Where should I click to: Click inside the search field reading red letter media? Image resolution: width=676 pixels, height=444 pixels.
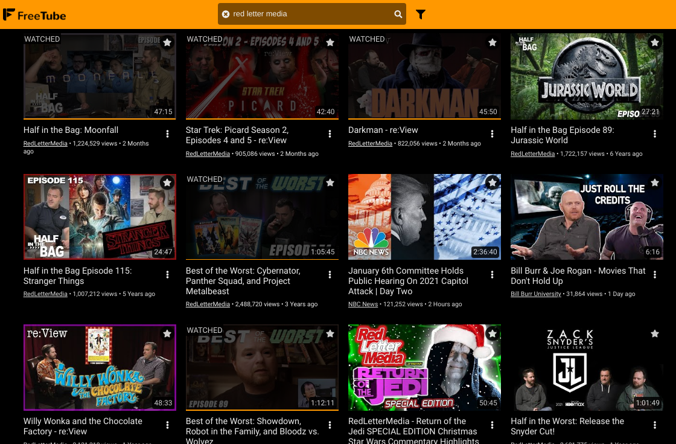[311, 14]
